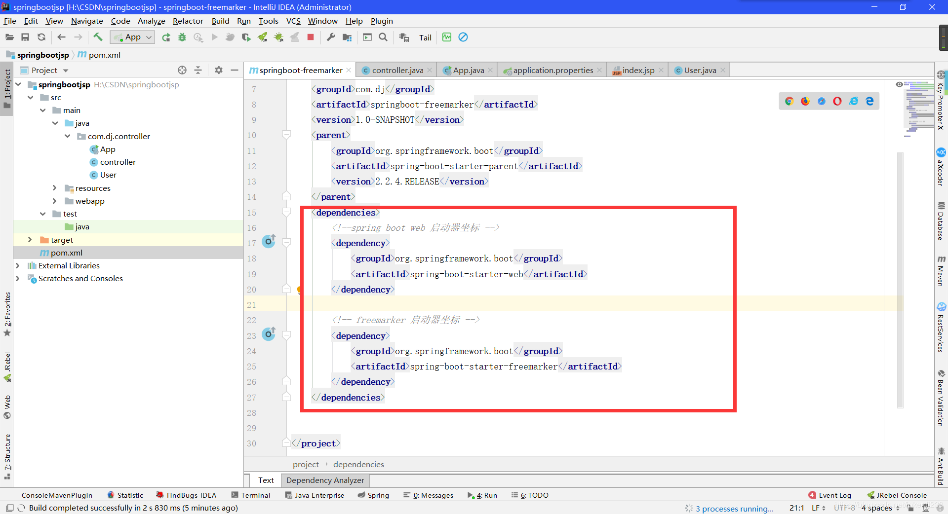Collapse the com.dj.controller package

pos(68,136)
